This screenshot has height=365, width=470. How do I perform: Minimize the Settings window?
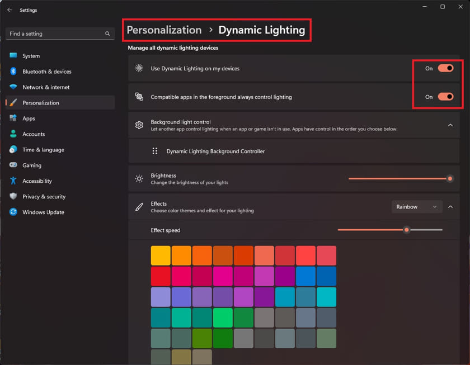point(425,7)
